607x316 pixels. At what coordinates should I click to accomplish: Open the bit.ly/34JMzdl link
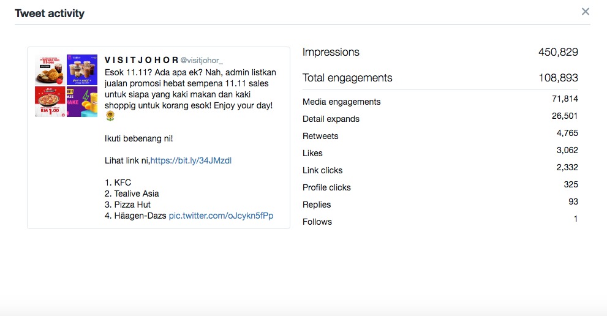[191, 160]
